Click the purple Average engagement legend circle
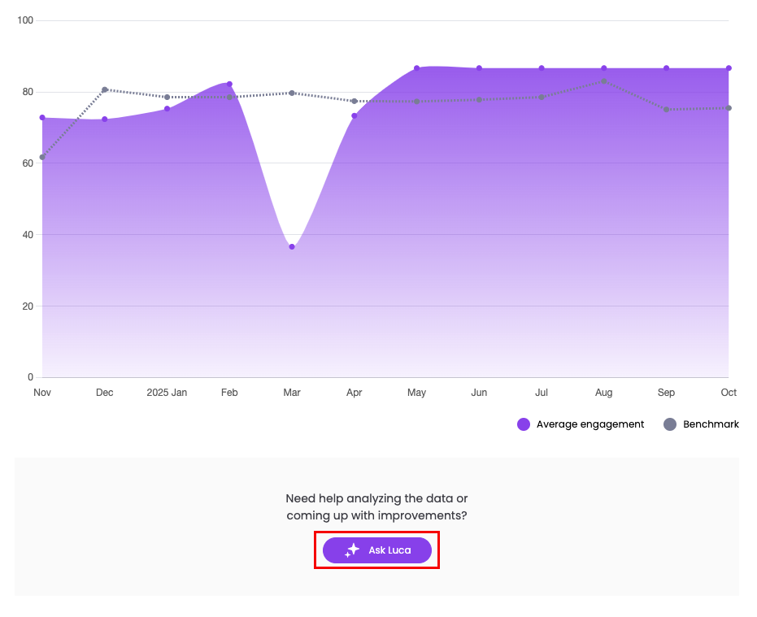The height and width of the screenshot is (617, 757). point(524,424)
